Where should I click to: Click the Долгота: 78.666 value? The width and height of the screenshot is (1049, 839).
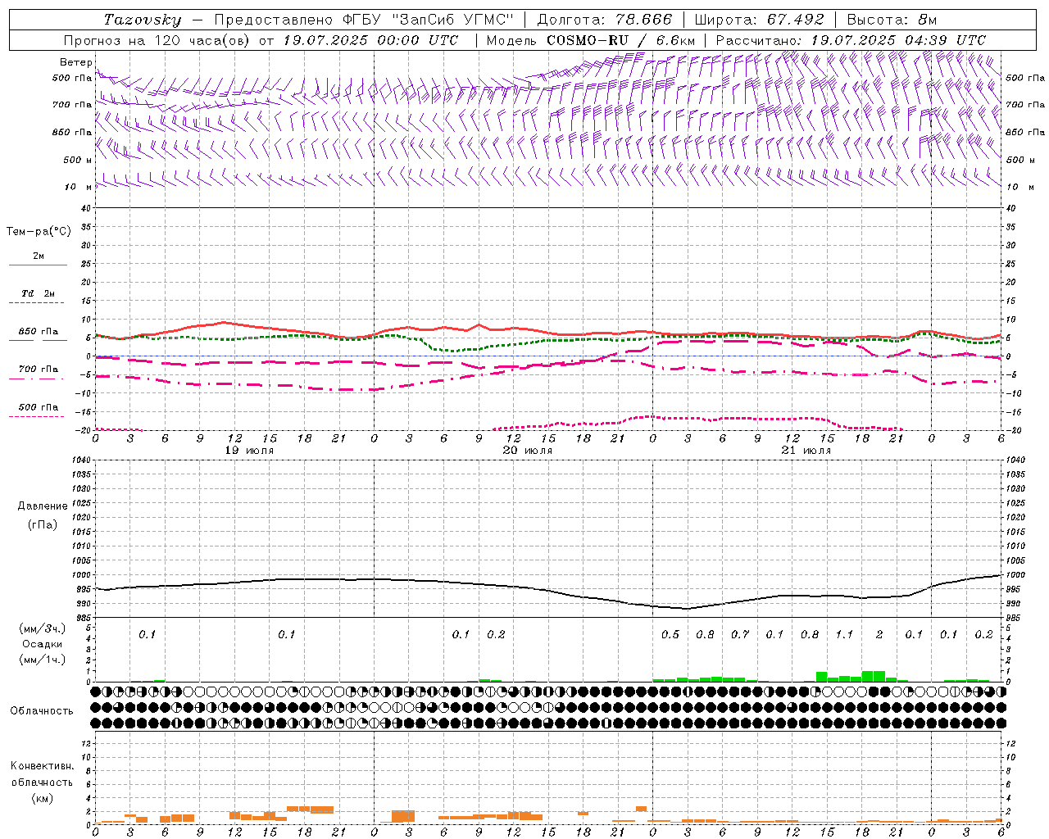[x=604, y=20]
